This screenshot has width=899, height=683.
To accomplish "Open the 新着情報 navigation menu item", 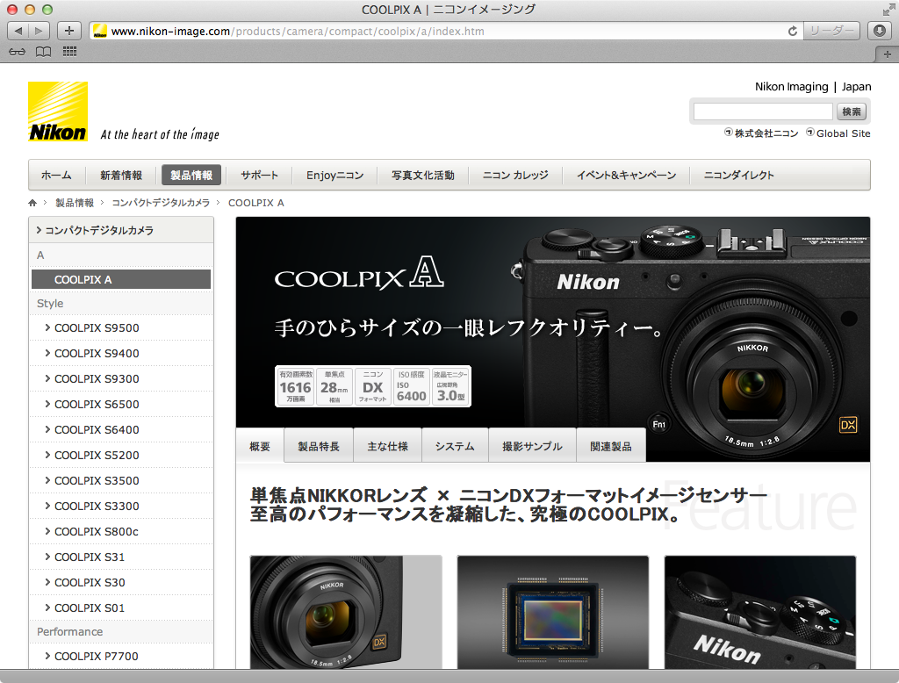I will click(x=121, y=175).
